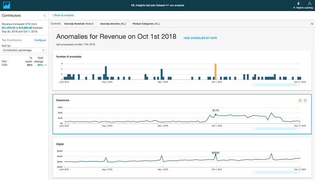This screenshot has width=315, height=180.
Task: Click the 55% DoD change value for USA
Action: [40, 65]
